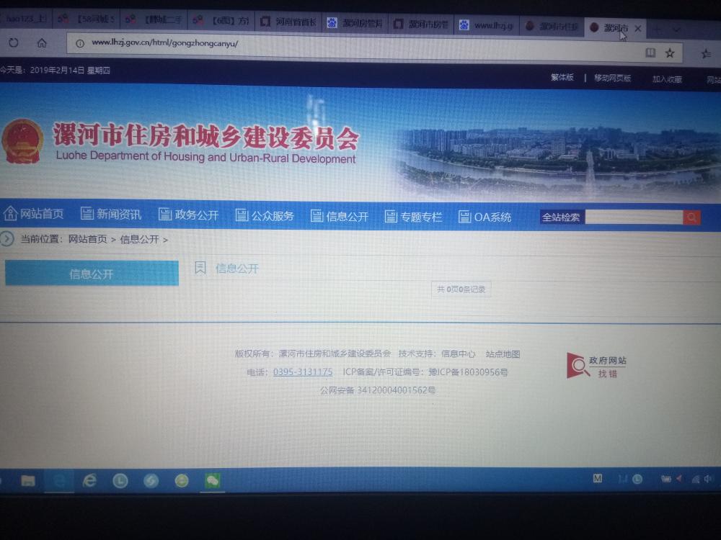Image resolution: width=721 pixels, height=540 pixels.
Task: Open Internet Explorer from the taskbar
Action: click(x=89, y=480)
